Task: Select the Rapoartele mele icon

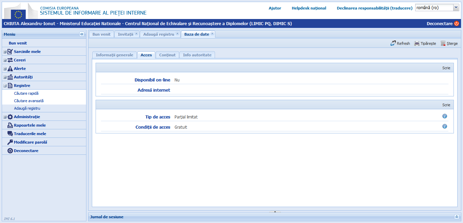Action: point(10,125)
